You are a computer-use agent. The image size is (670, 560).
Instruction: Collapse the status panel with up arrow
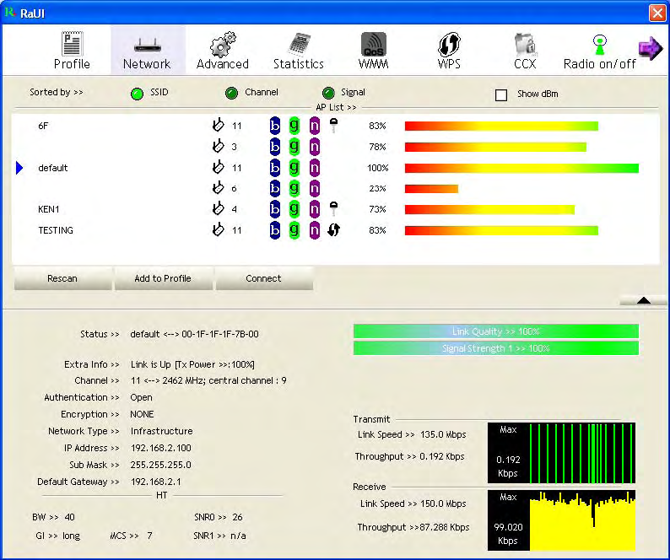643,299
